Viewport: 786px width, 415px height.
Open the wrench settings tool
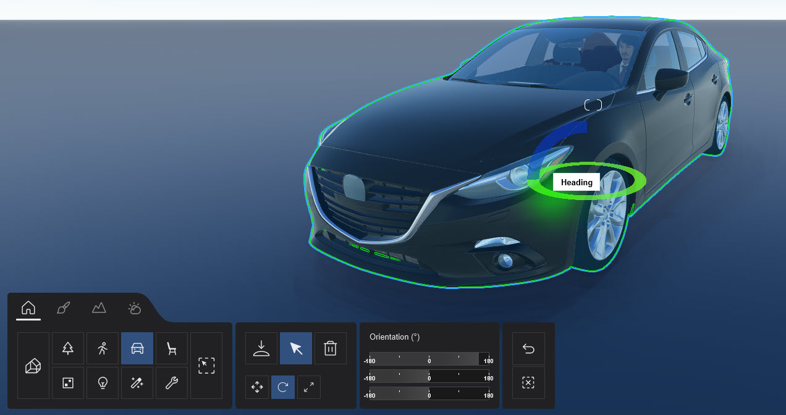tap(171, 382)
